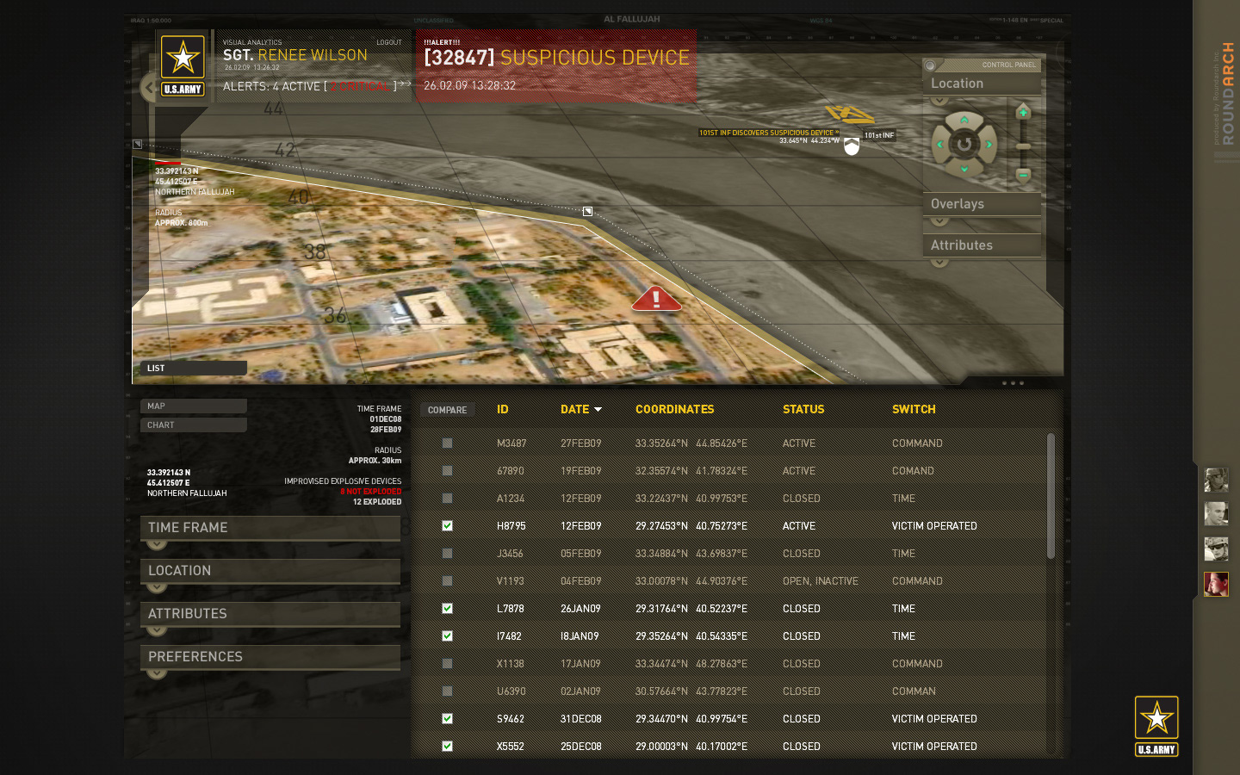Sort by the STATUS column header
1240x775 pixels.
[803, 409]
